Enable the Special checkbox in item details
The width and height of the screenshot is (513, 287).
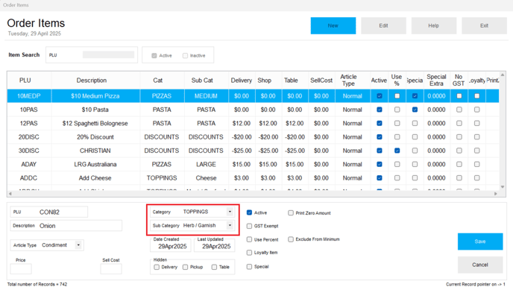249,267
